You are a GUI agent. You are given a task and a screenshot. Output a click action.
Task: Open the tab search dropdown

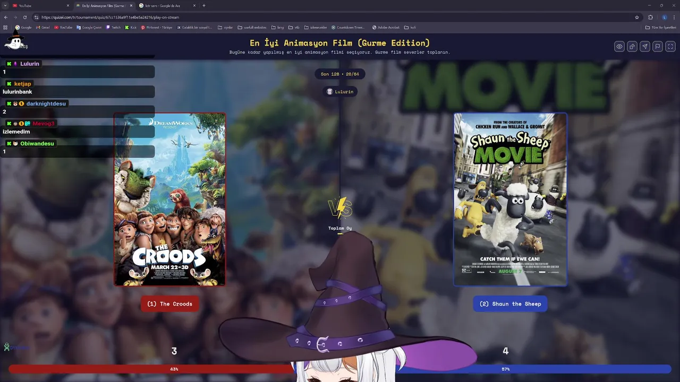[x=5, y=6]
